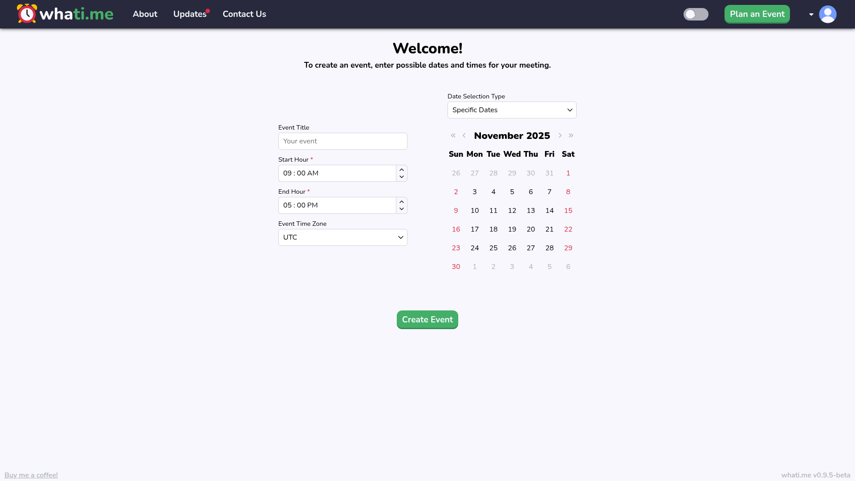
Task: Go to previous month in calendar
Action: 464,135
